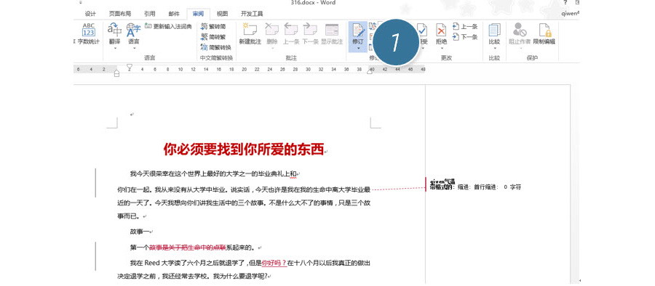Click paragraph starting 我今天很荣幸在这个世界上
655x286 pixels.
pos(213,174)
